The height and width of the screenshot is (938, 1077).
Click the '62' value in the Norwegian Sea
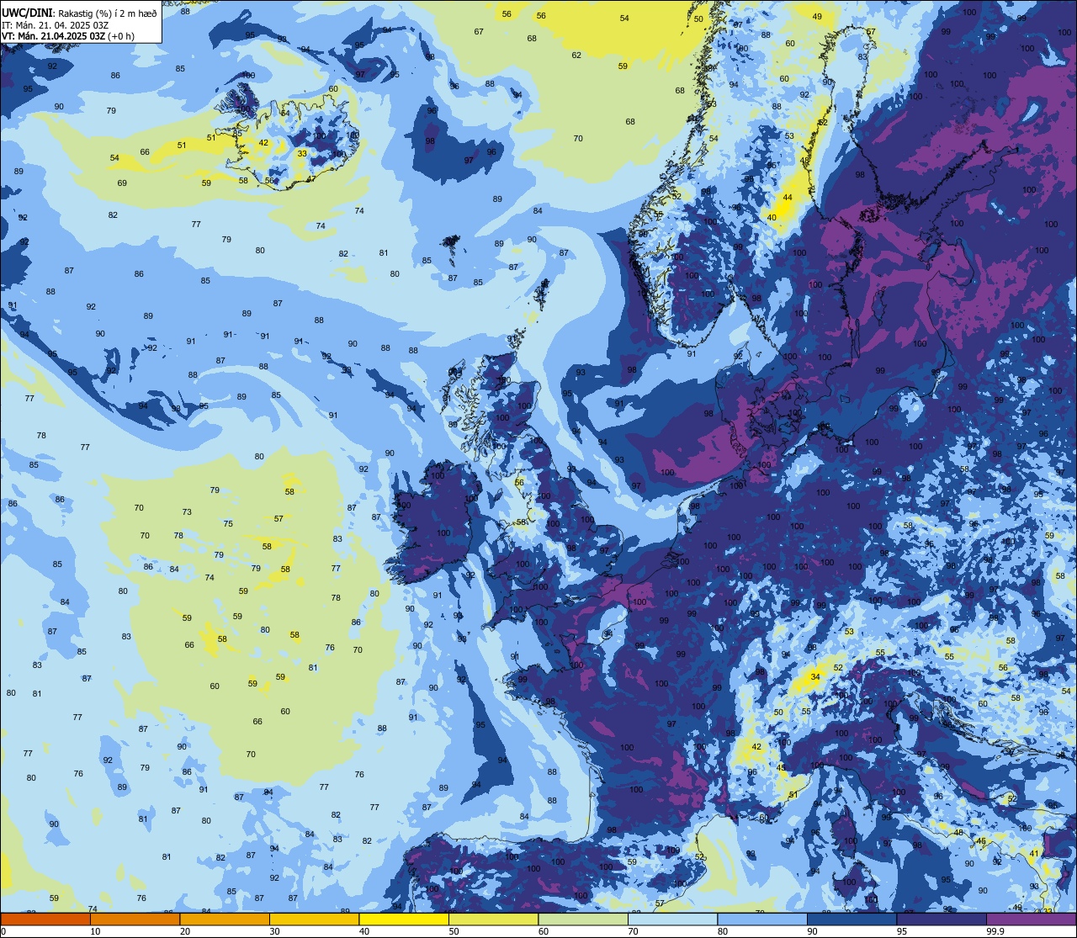tap(576, 56)
